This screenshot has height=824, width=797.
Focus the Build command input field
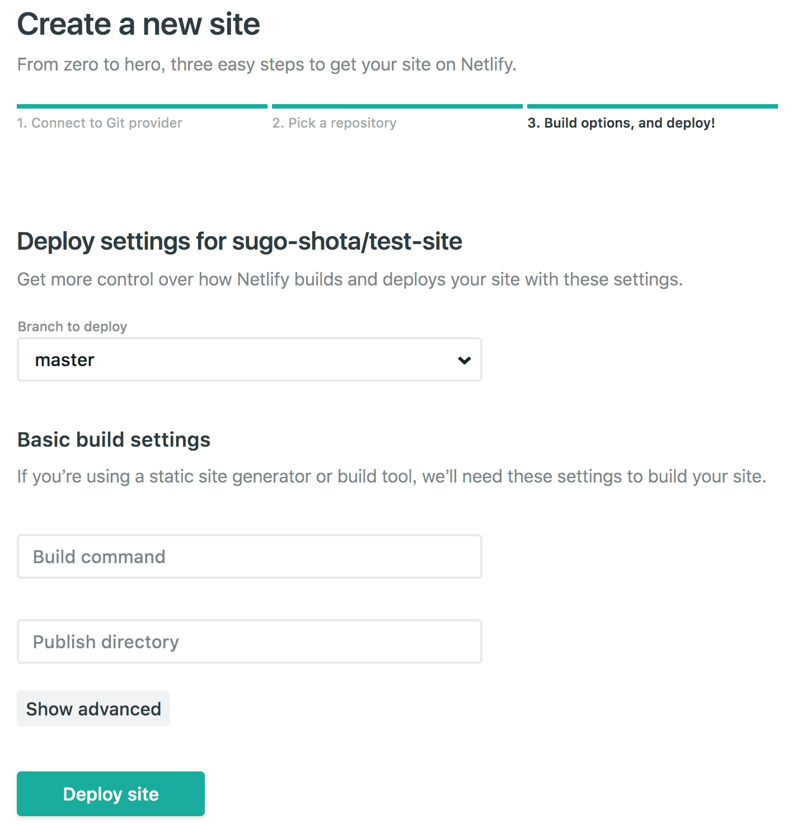(250, 556)
